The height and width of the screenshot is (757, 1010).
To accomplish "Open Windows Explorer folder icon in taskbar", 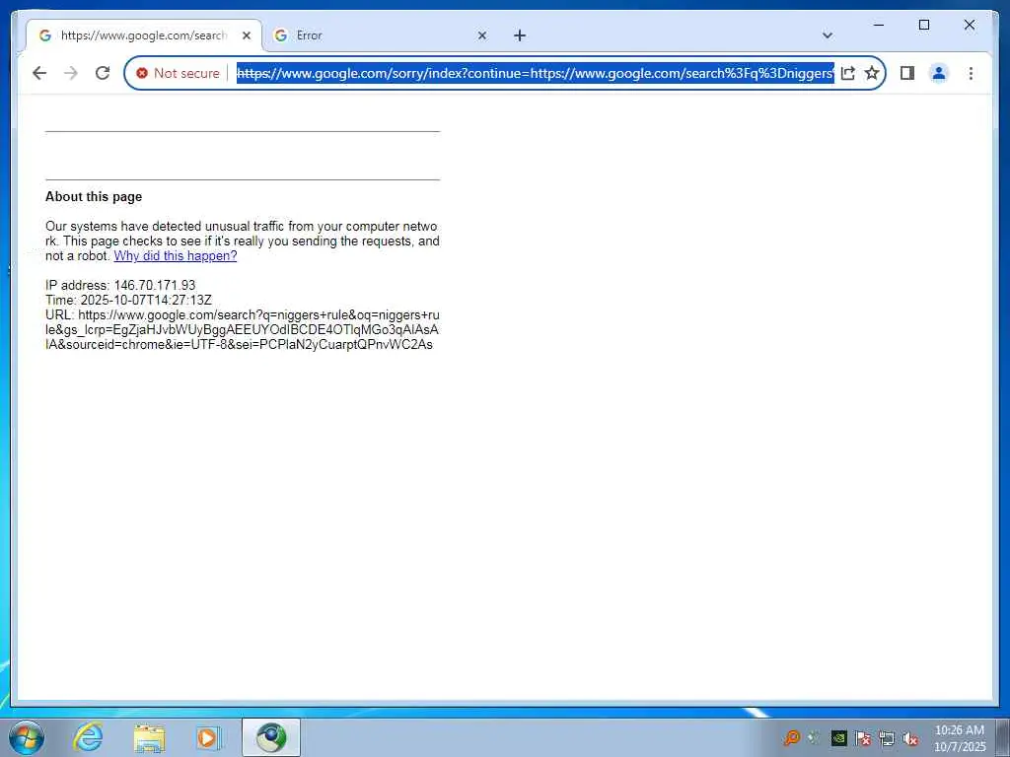I will click(x=148, y=737).
